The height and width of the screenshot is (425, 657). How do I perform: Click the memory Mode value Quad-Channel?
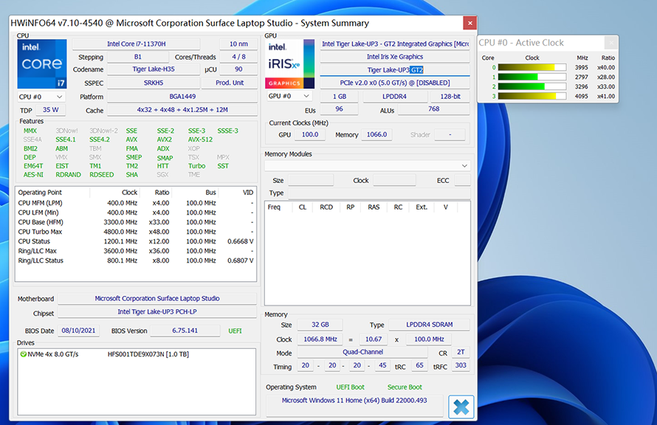363,353
